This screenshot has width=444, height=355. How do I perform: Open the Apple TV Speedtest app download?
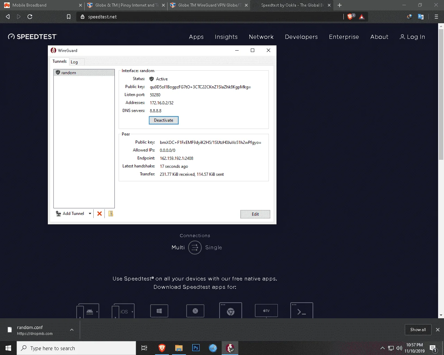pos(266,311)
